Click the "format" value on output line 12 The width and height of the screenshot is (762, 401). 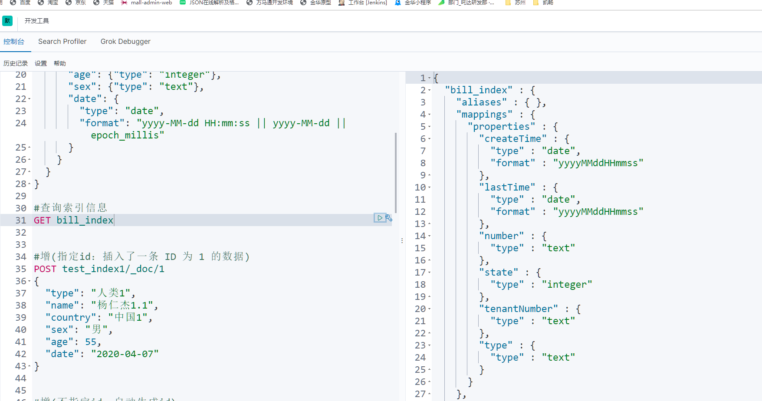[598, 212]
